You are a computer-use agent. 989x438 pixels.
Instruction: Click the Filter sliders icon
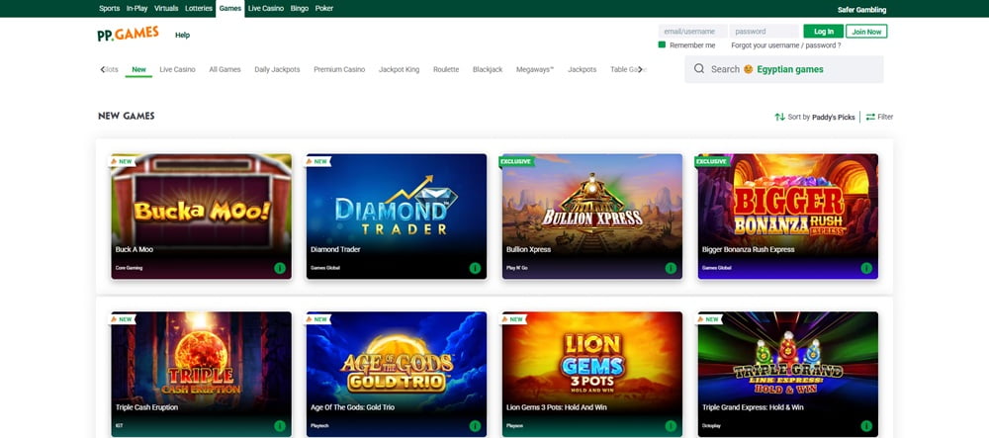coord(870,117)
